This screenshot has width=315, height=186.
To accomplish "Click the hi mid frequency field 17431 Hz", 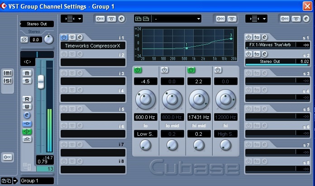I will point(199,117).
